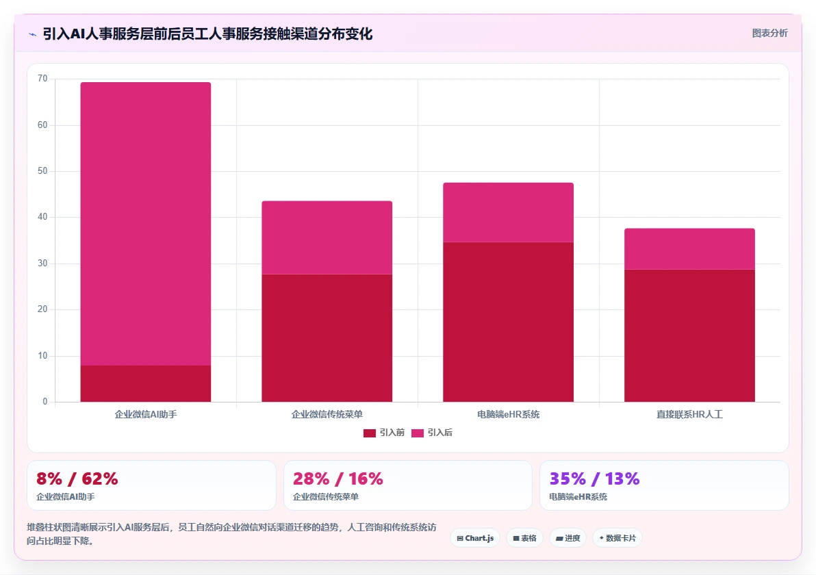
Task: Click the description paragraph starting with 堆叠柱状图
Action: point(231,534)
